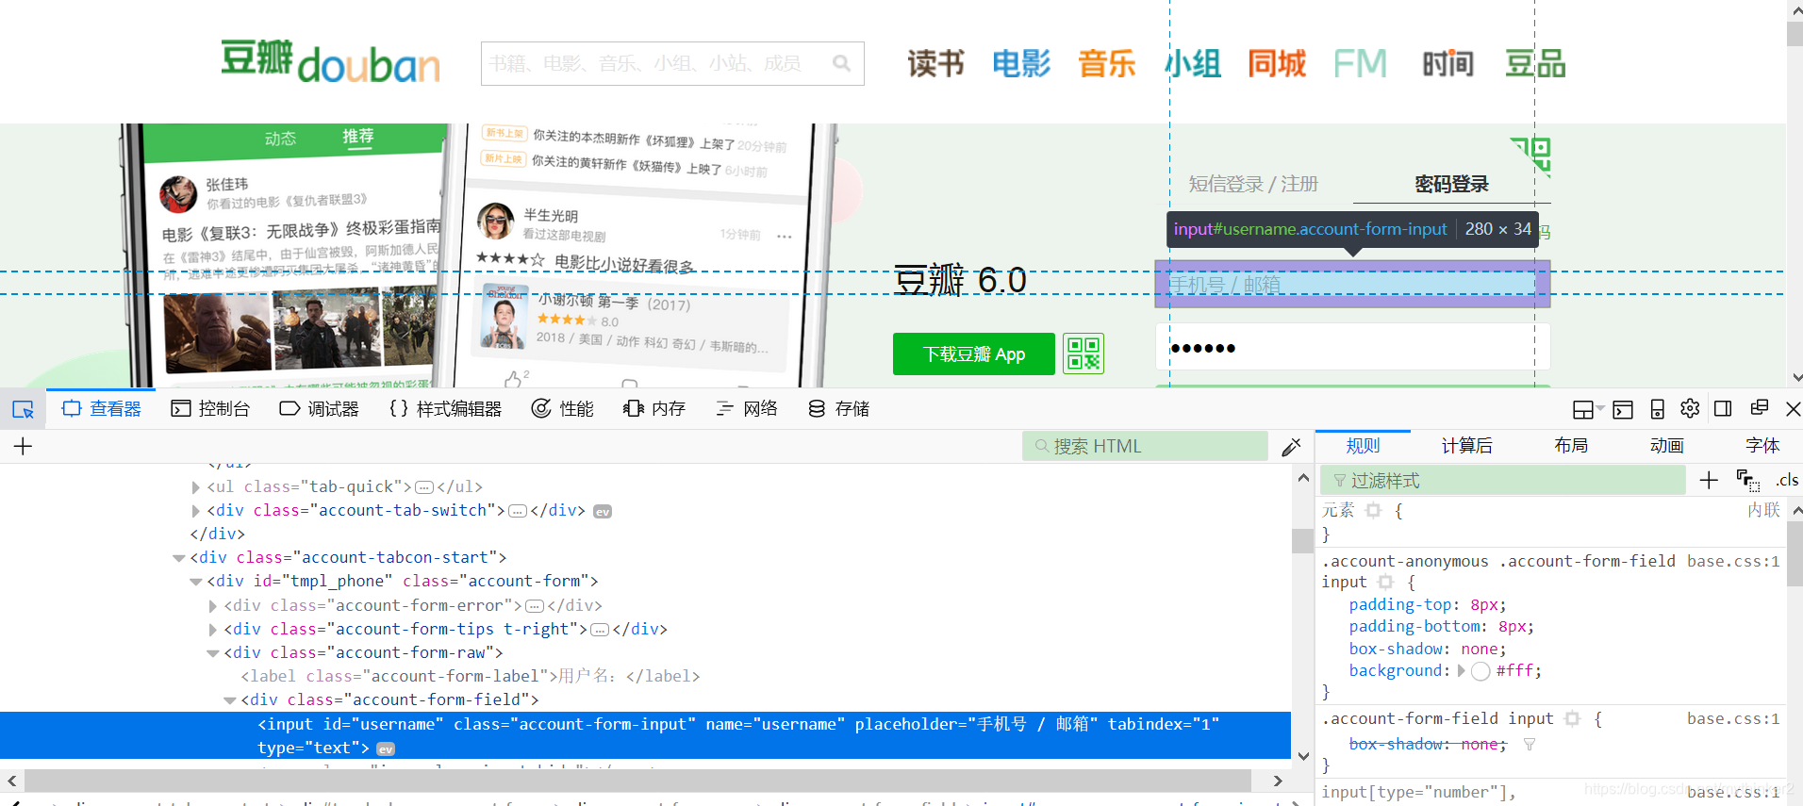Open the 样式编辑器 tab
Screen dimensions: 1803x806
[x=445, y=409]
